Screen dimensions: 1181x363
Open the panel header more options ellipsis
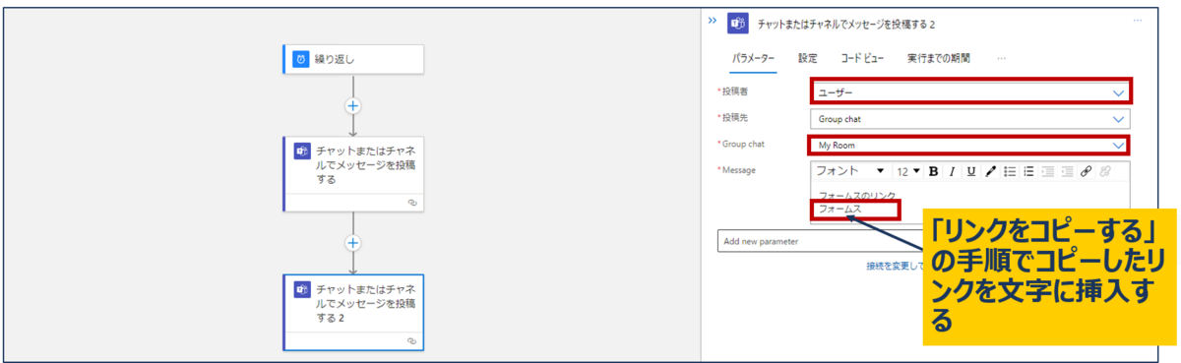pyautogui.click(x=1138, y=21)
